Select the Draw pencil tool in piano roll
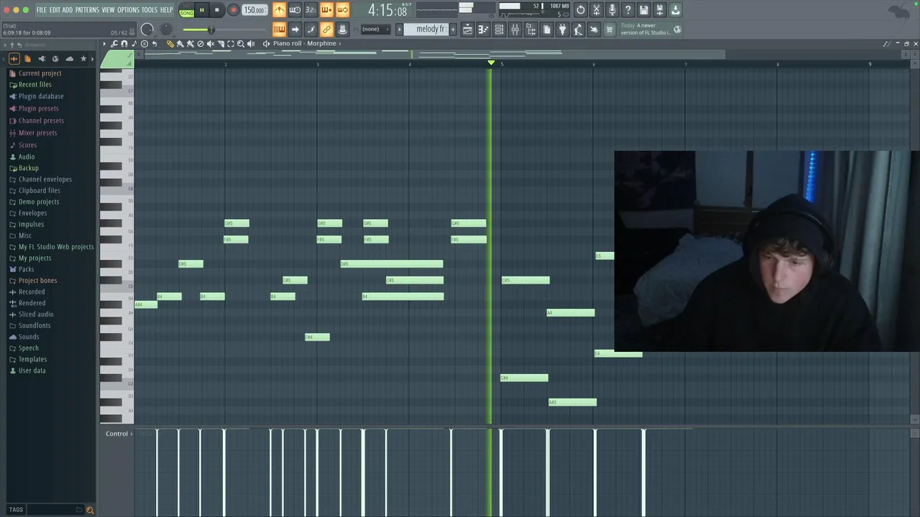 (x=170, y=44)
